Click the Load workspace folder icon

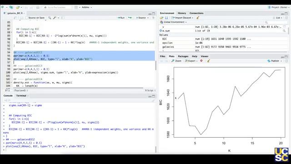[162, 18]
